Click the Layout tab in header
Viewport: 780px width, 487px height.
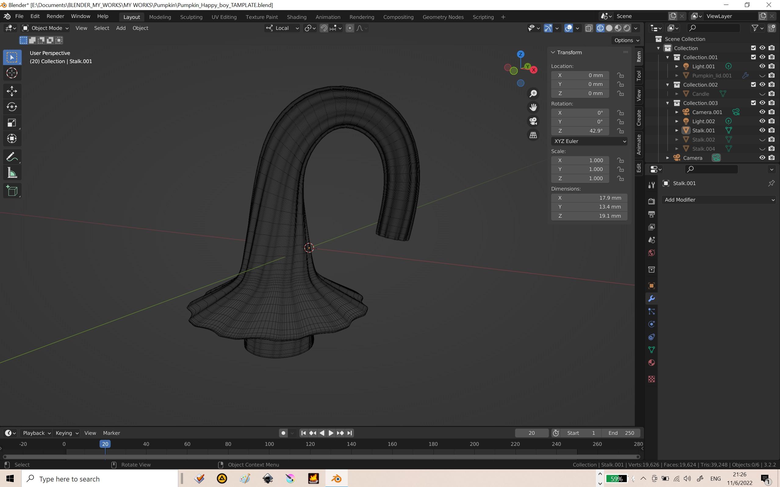pos(131,16)
